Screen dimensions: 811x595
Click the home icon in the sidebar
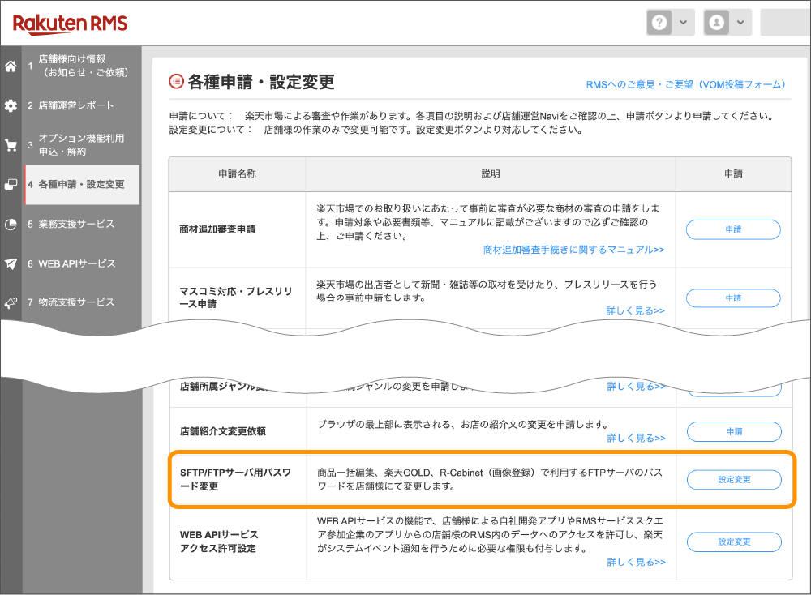pyautogui.click(x=11, y=66)
